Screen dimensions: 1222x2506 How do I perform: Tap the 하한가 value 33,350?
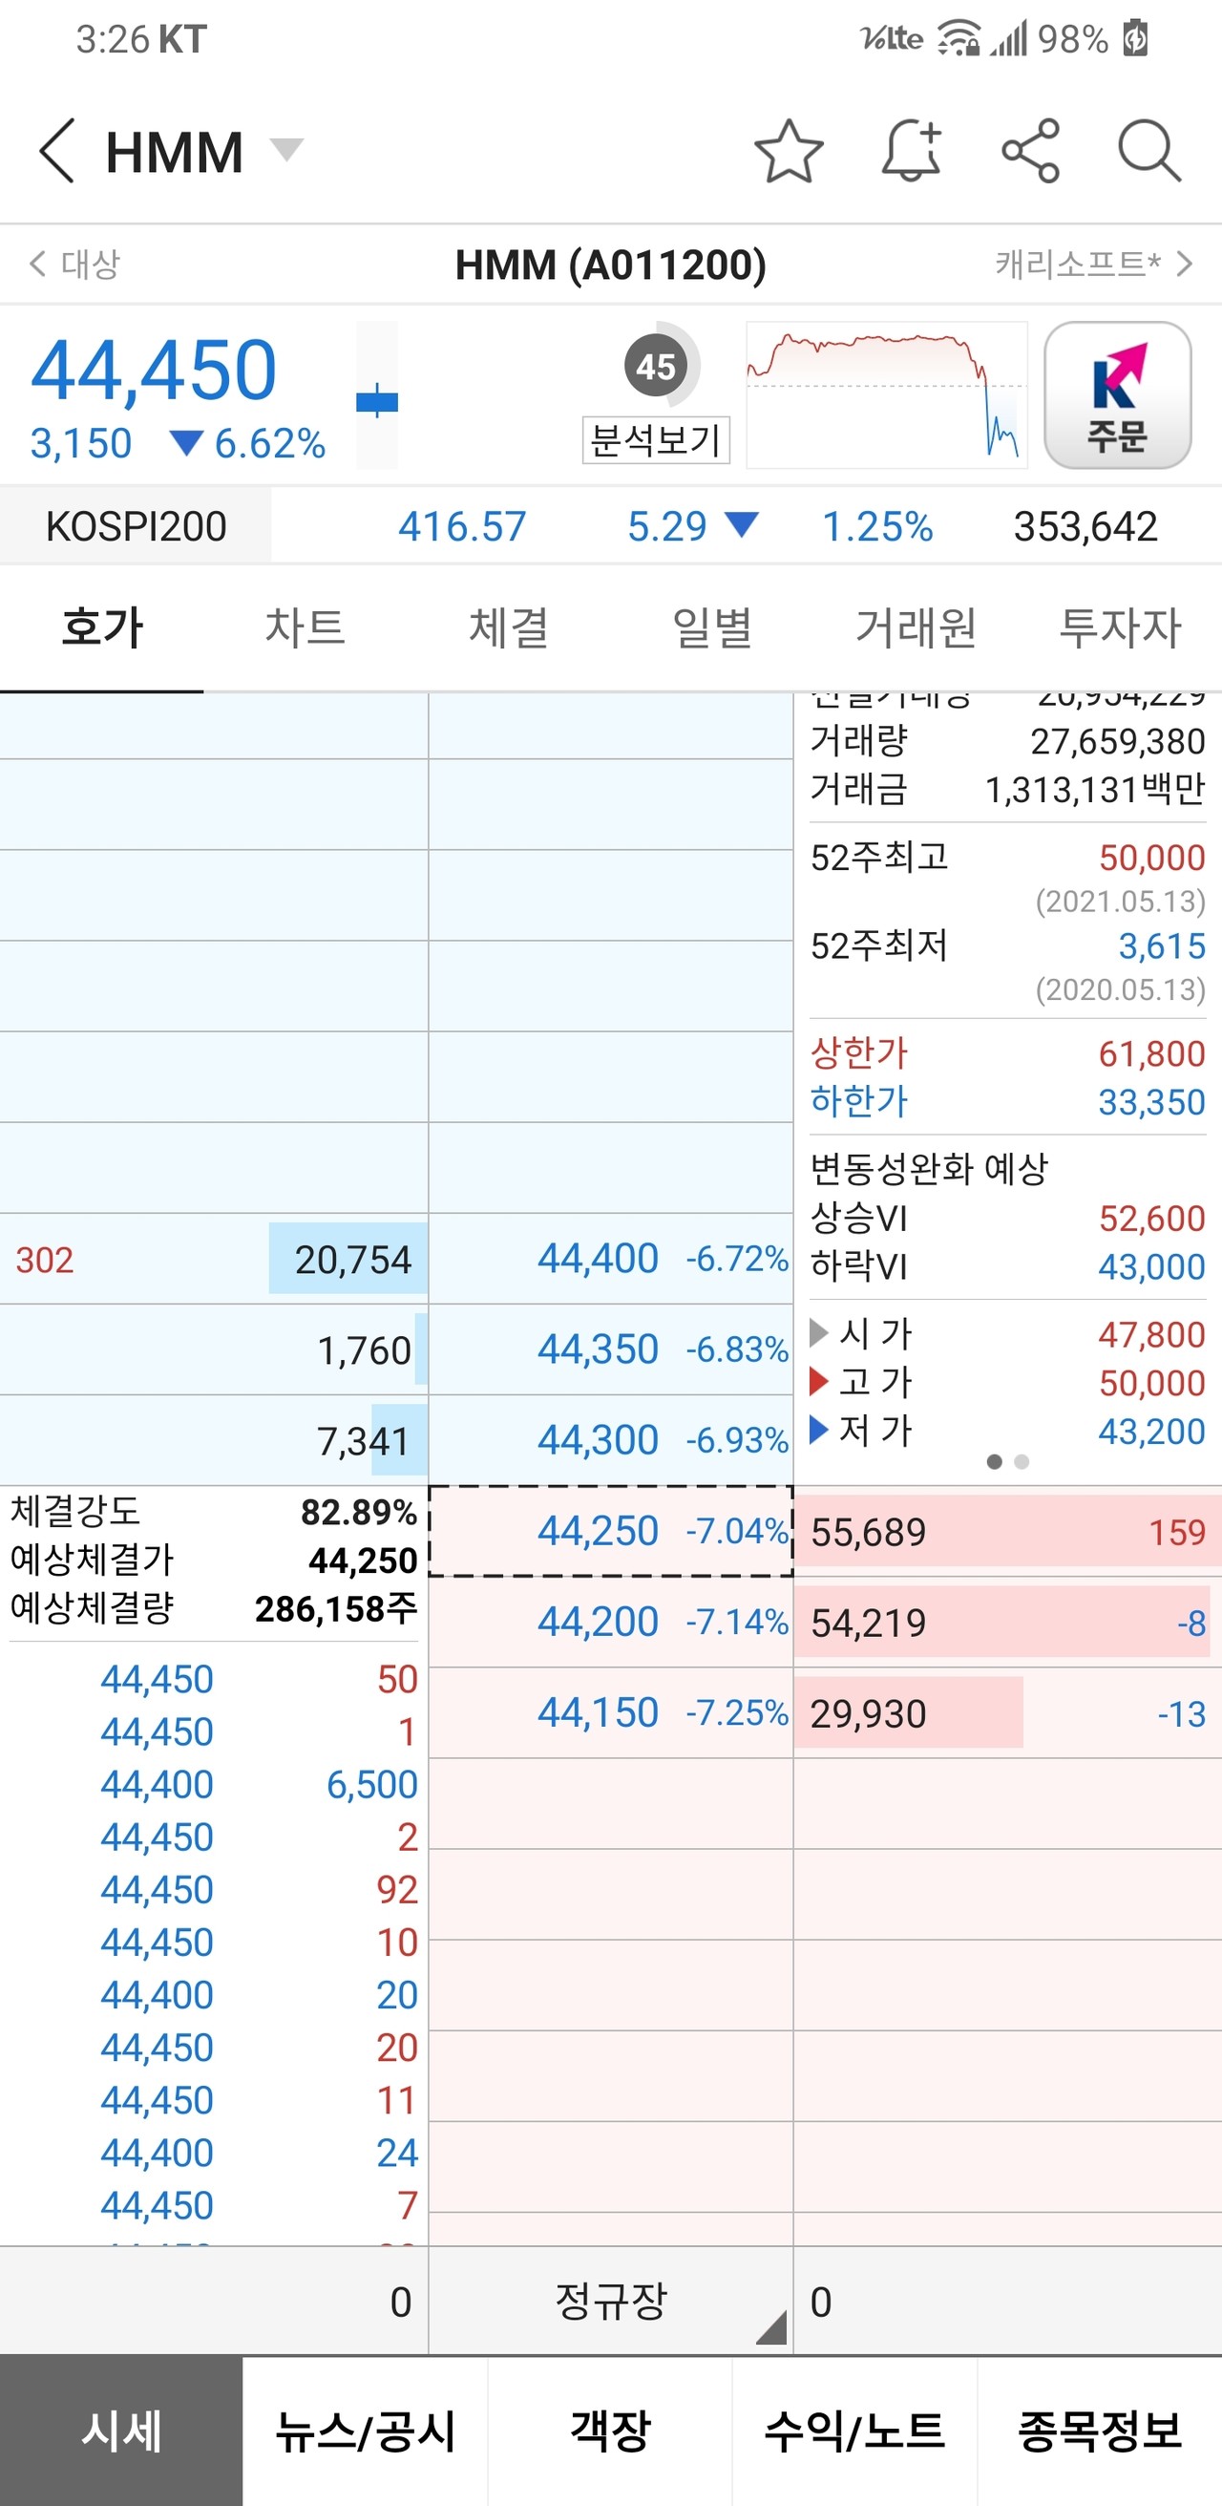pos(1152,1102)
